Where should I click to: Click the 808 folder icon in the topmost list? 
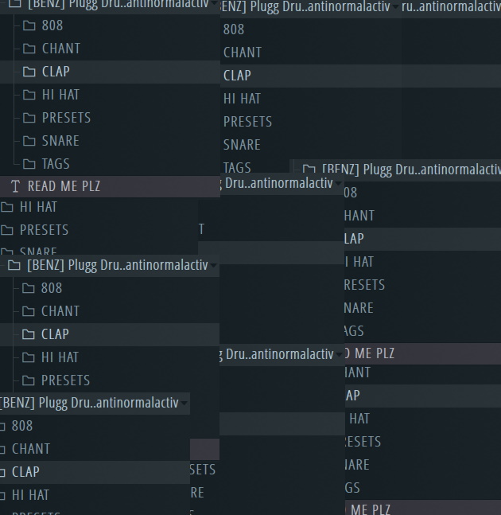29,25
